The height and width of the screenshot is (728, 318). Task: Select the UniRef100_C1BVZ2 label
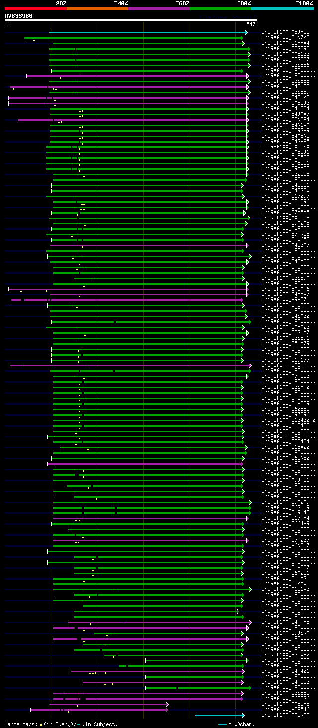[x=285, y=447]
